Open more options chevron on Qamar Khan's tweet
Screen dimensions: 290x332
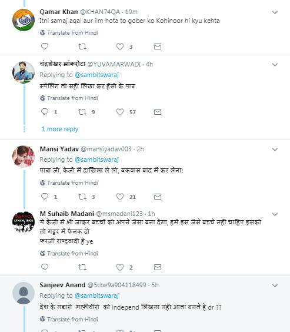point(275,12)
